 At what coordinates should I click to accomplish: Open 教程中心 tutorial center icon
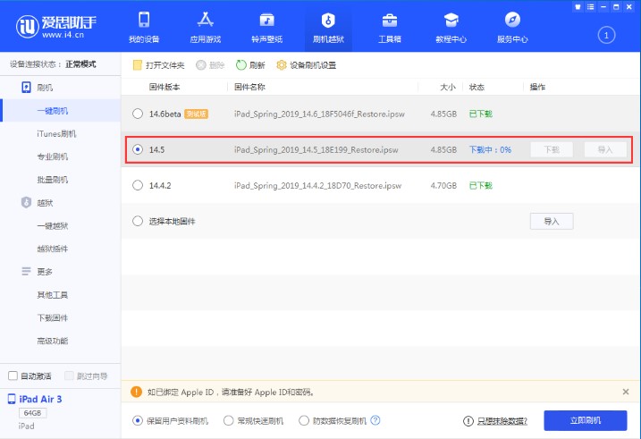451,21
